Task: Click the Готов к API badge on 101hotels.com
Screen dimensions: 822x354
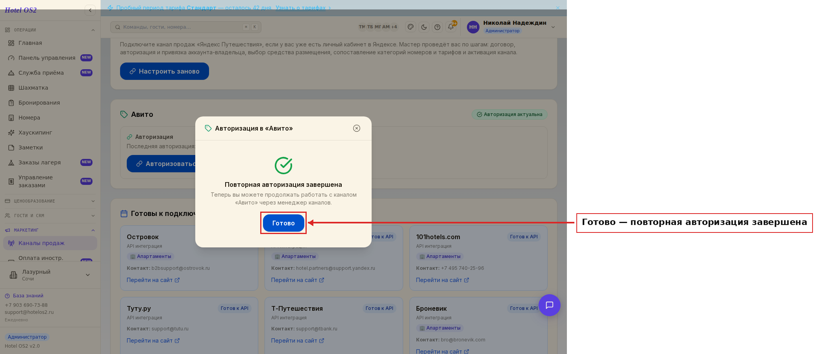Action: 524,237
